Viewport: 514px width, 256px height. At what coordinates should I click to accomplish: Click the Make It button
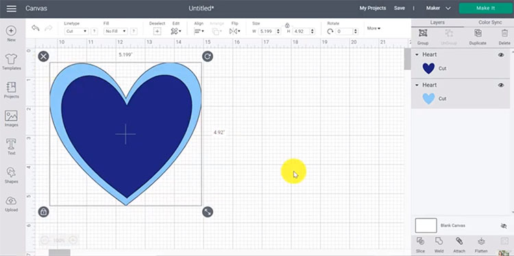pos(485,8)
